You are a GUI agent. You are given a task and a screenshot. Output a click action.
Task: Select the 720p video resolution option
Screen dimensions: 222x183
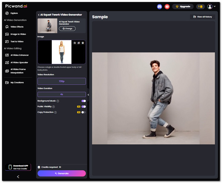click(x=61, y=81)
